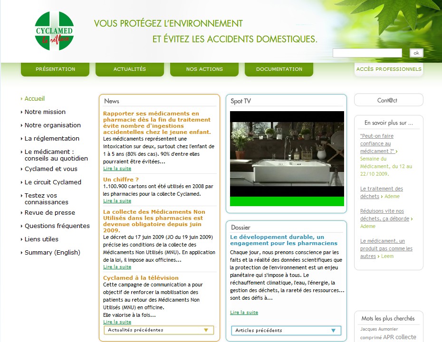Viewport: 442px width, 342px height.
Task: Go to Accueil in the sidebar
Action: pos(34,99)
